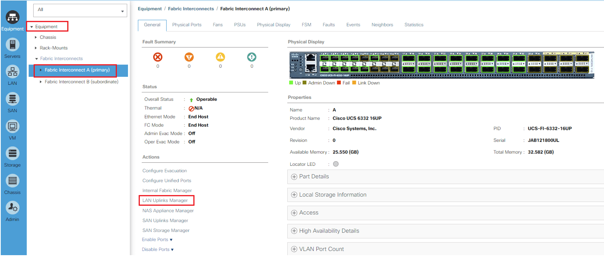604x262 pixels.
Task: Switch to the PSUs tab
Action: pyautogui.click(x=240, y=25)
